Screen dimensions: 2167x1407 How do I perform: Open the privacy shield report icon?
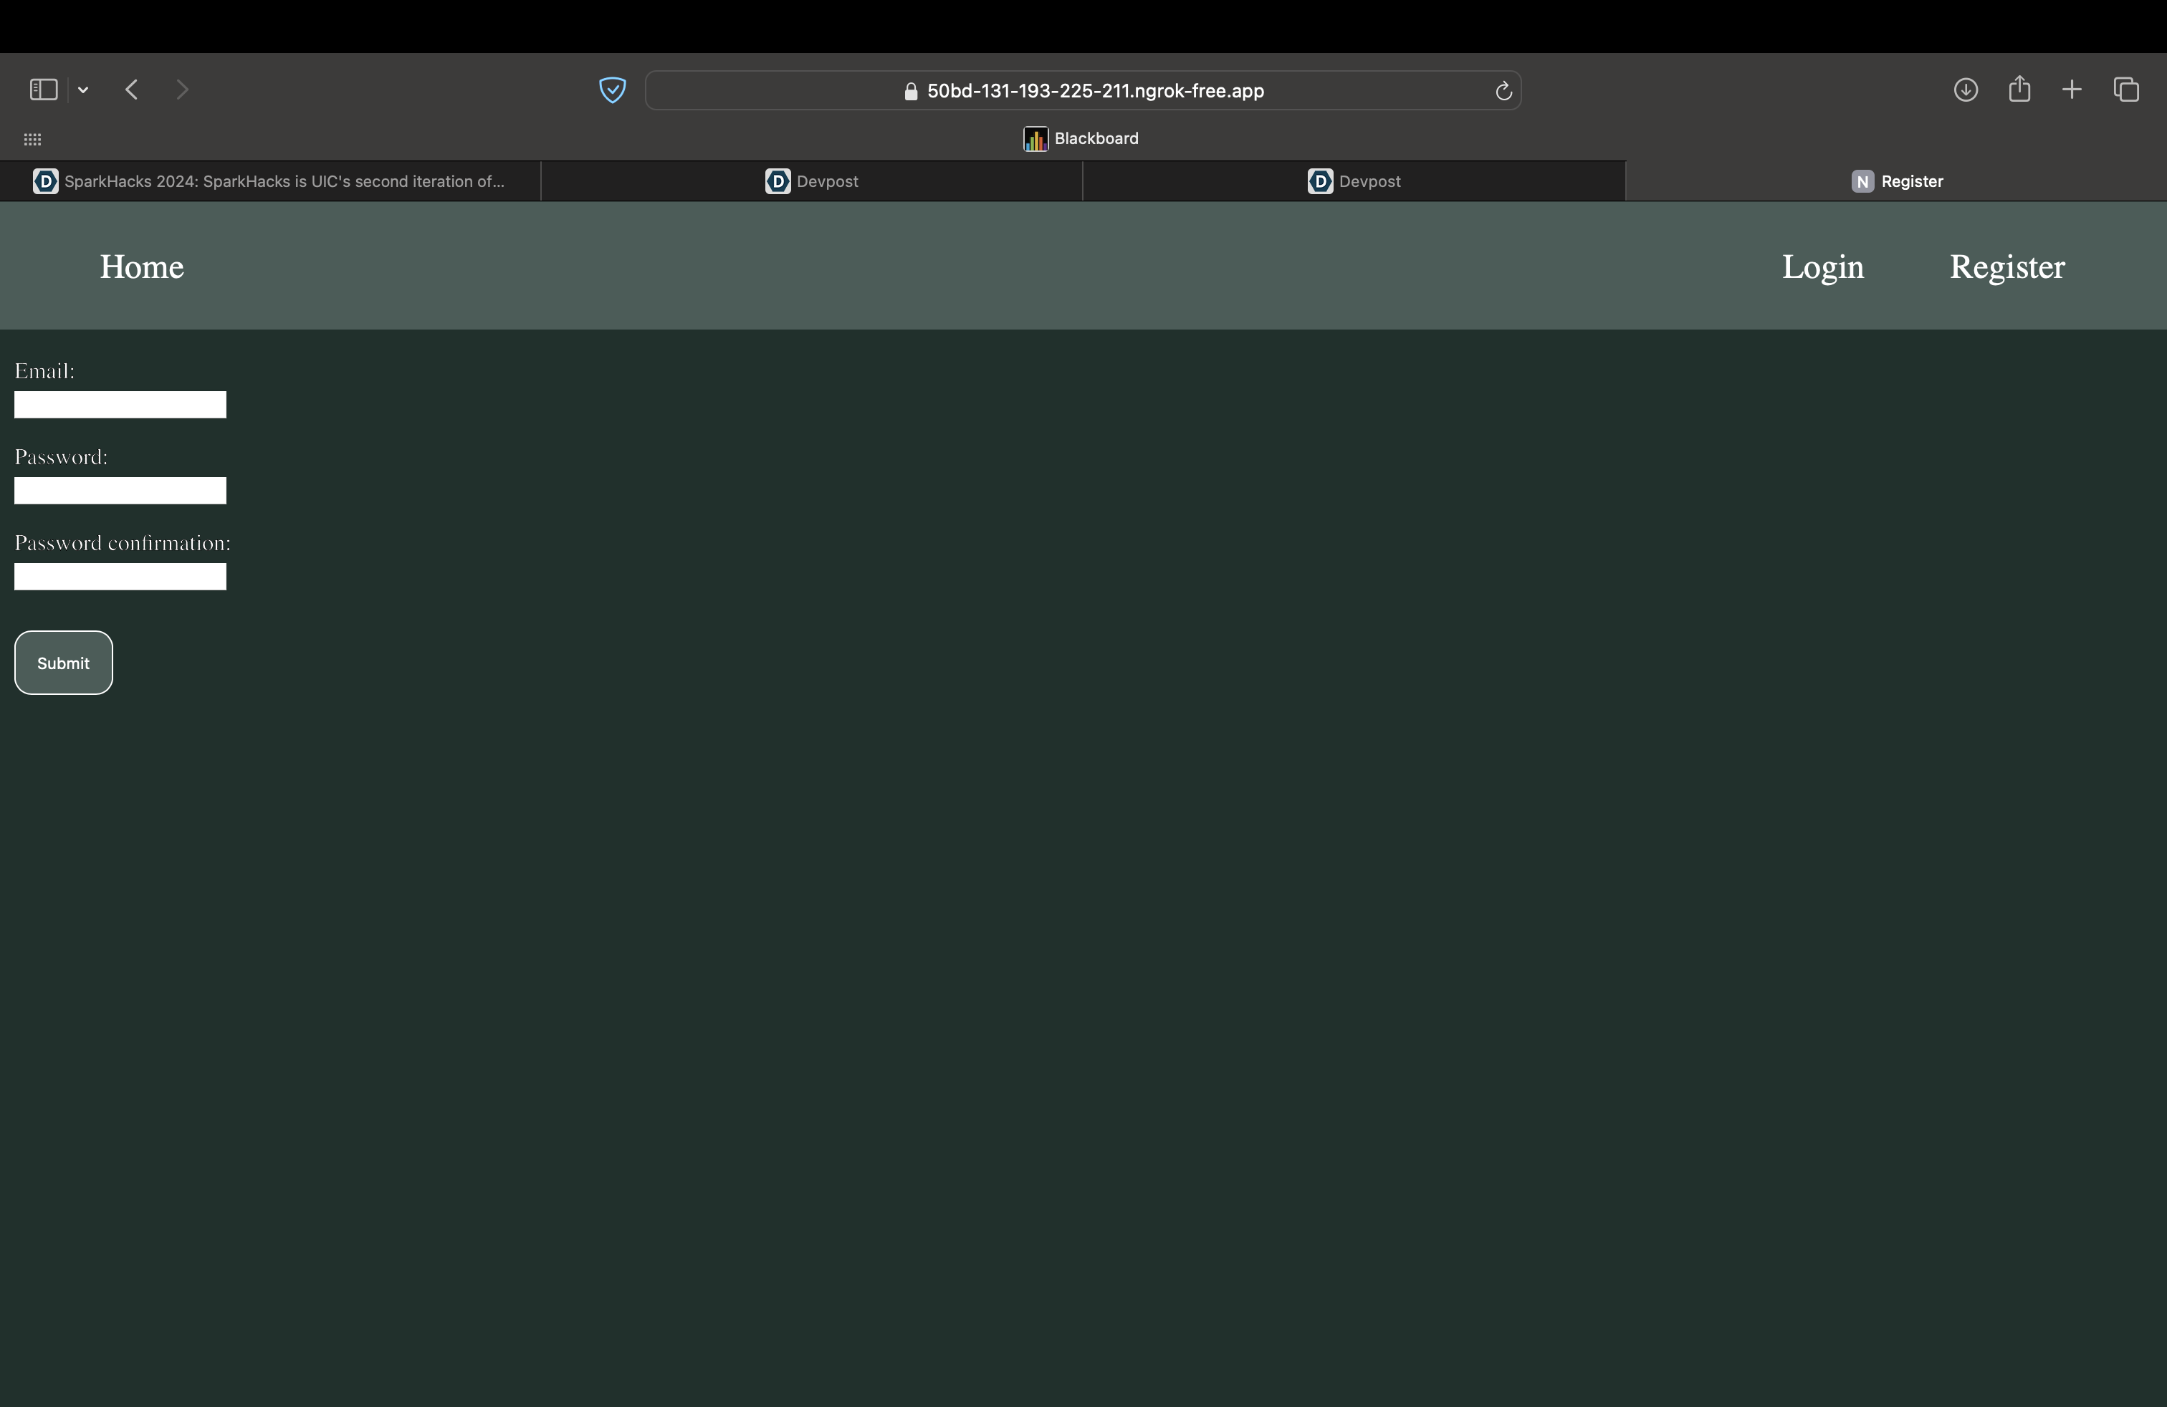[612, 90]
